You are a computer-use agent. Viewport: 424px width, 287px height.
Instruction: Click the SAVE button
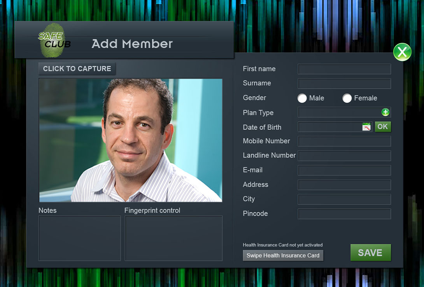(370, 253)
